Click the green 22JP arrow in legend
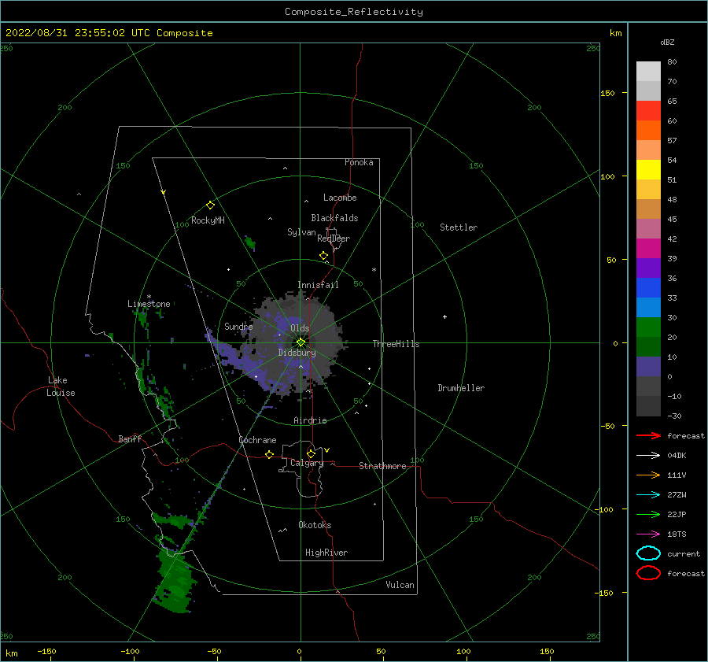The width and height of the screenshot is (708, 662). (x=648, y=514)
